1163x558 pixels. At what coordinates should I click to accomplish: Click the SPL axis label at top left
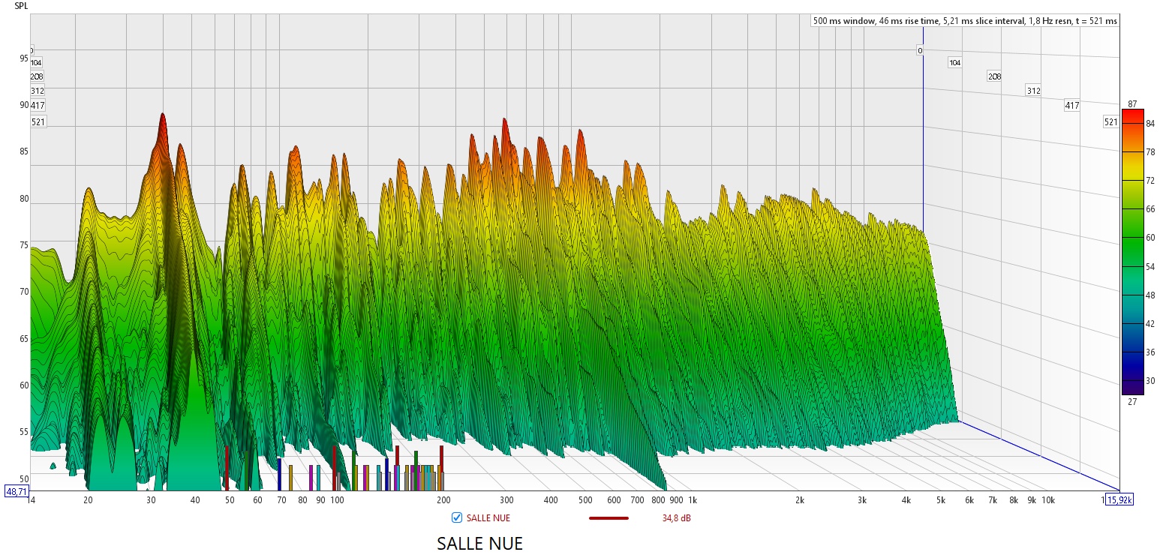21,5
